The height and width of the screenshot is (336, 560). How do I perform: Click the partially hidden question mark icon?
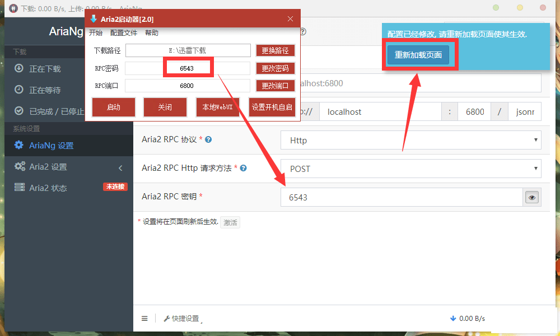click(303, 31)
